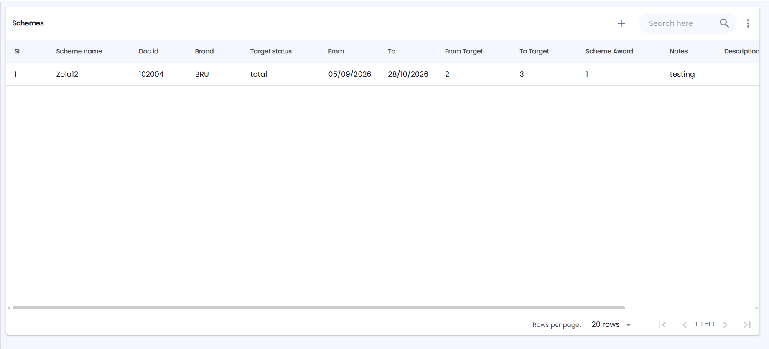
Task: Click the magnifier search icon
Action: (724, 23)
